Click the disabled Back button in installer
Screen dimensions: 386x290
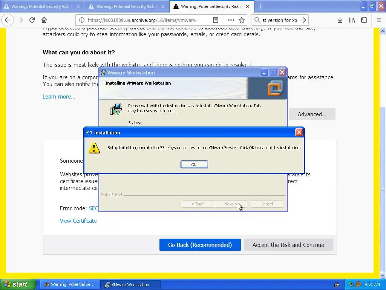[198, 204]
